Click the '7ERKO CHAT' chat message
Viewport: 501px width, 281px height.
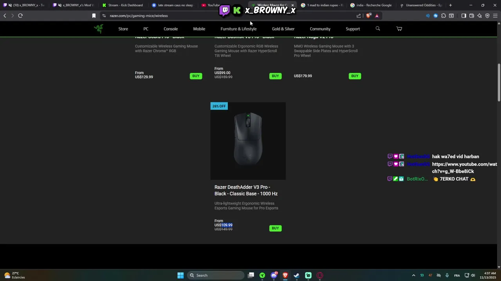pos(454,179)
